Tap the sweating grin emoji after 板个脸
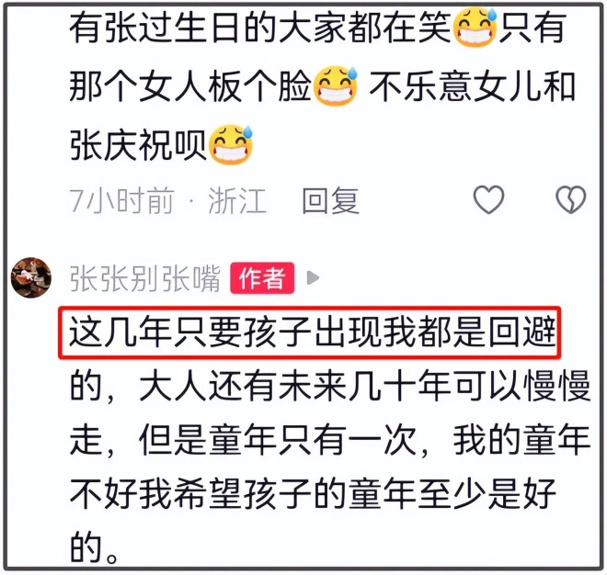 tap(336, 85)
